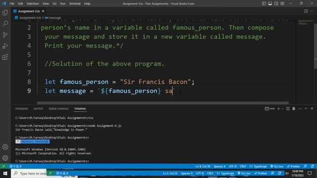Click the editor horizontal scrollbar
Image resolution: width=317 pixels, height=178 pixels.
(163, 103)
